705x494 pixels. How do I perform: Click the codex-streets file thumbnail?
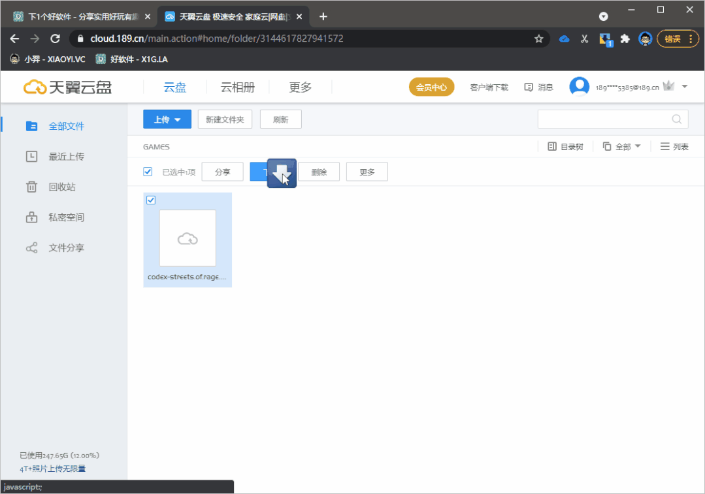(188, 238)
